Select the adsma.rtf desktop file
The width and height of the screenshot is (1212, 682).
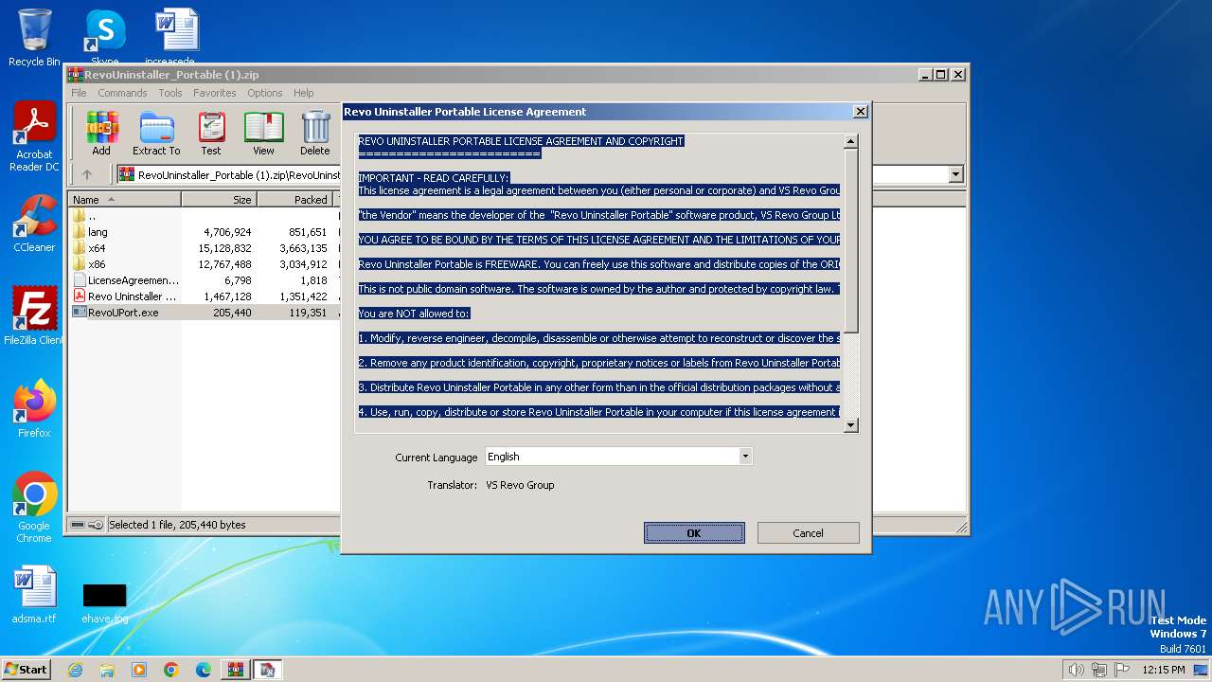34,595
